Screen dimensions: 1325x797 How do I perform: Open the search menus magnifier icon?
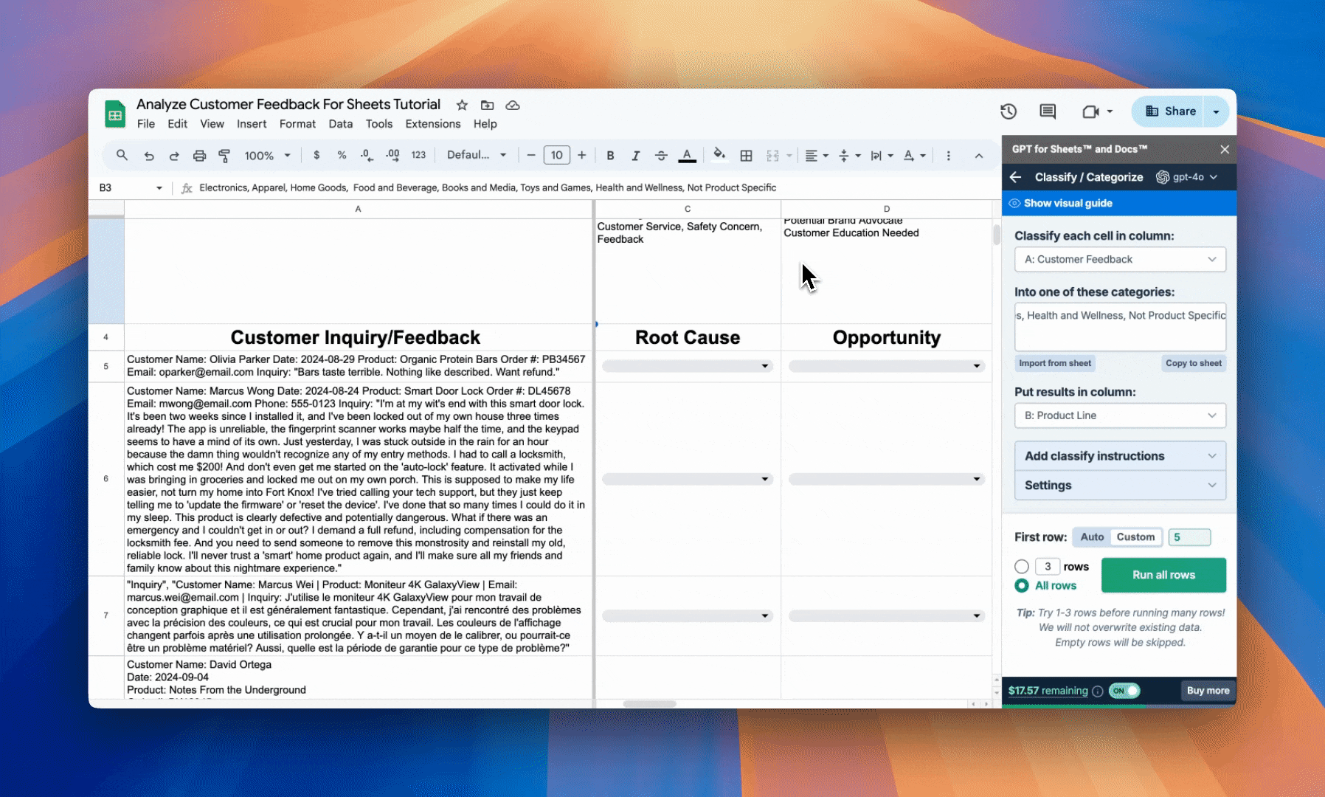click(122, 155)
